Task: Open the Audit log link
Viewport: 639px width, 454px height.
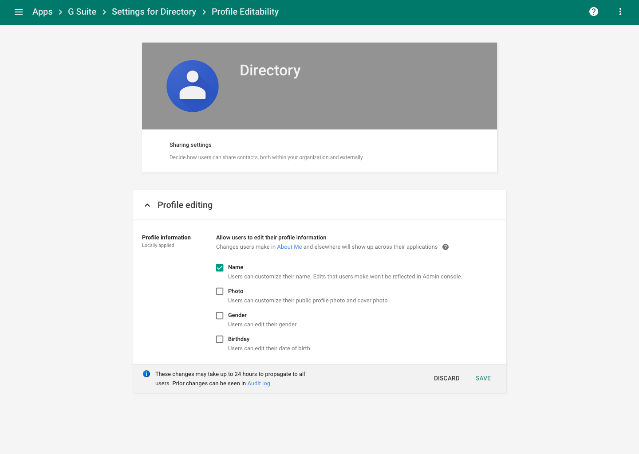Action: click(x=259, y=384)
